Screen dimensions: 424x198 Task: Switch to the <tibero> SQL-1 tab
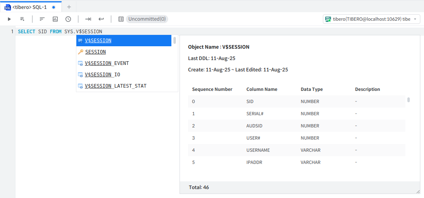tap(28, 7)
